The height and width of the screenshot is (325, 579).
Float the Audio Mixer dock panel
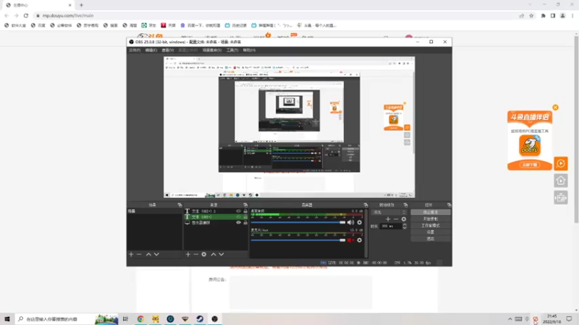pos(366,205)
